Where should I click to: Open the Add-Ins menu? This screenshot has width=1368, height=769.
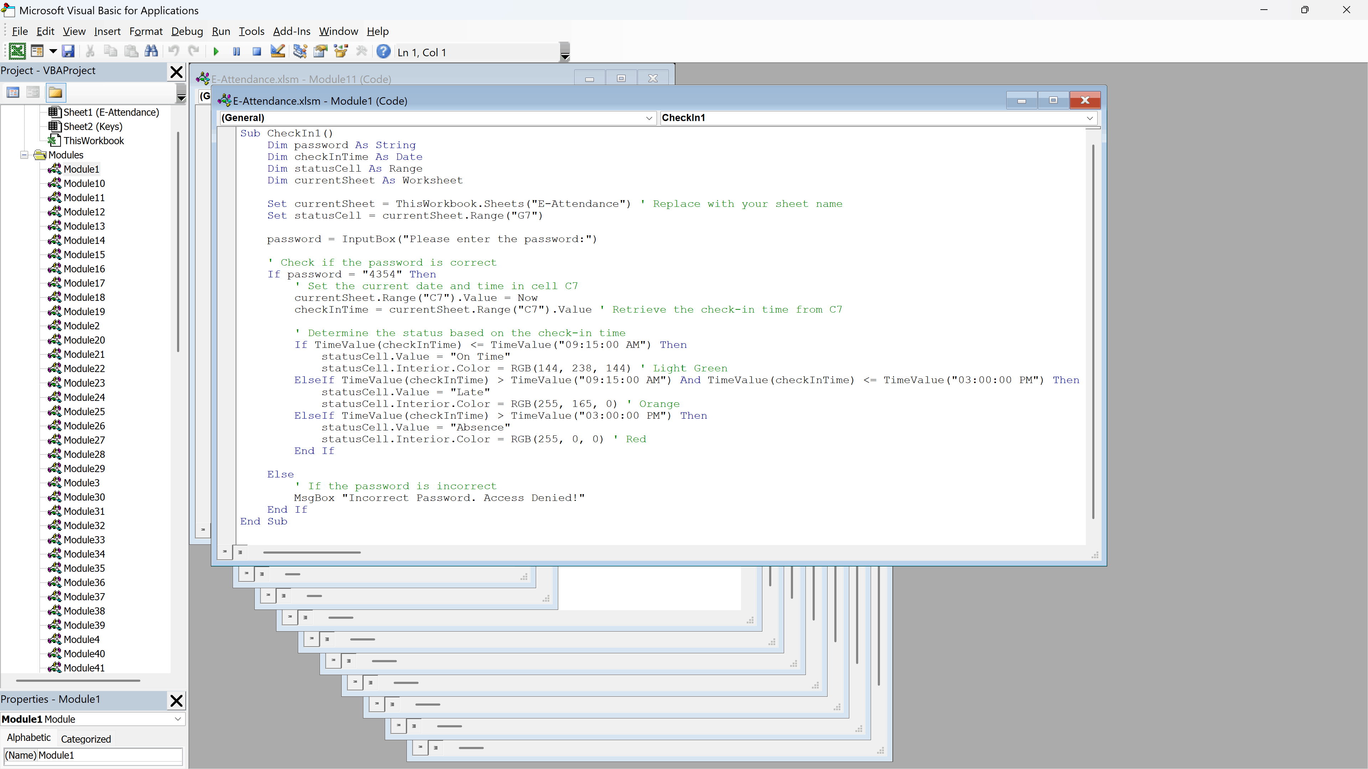tap(291, 31)
